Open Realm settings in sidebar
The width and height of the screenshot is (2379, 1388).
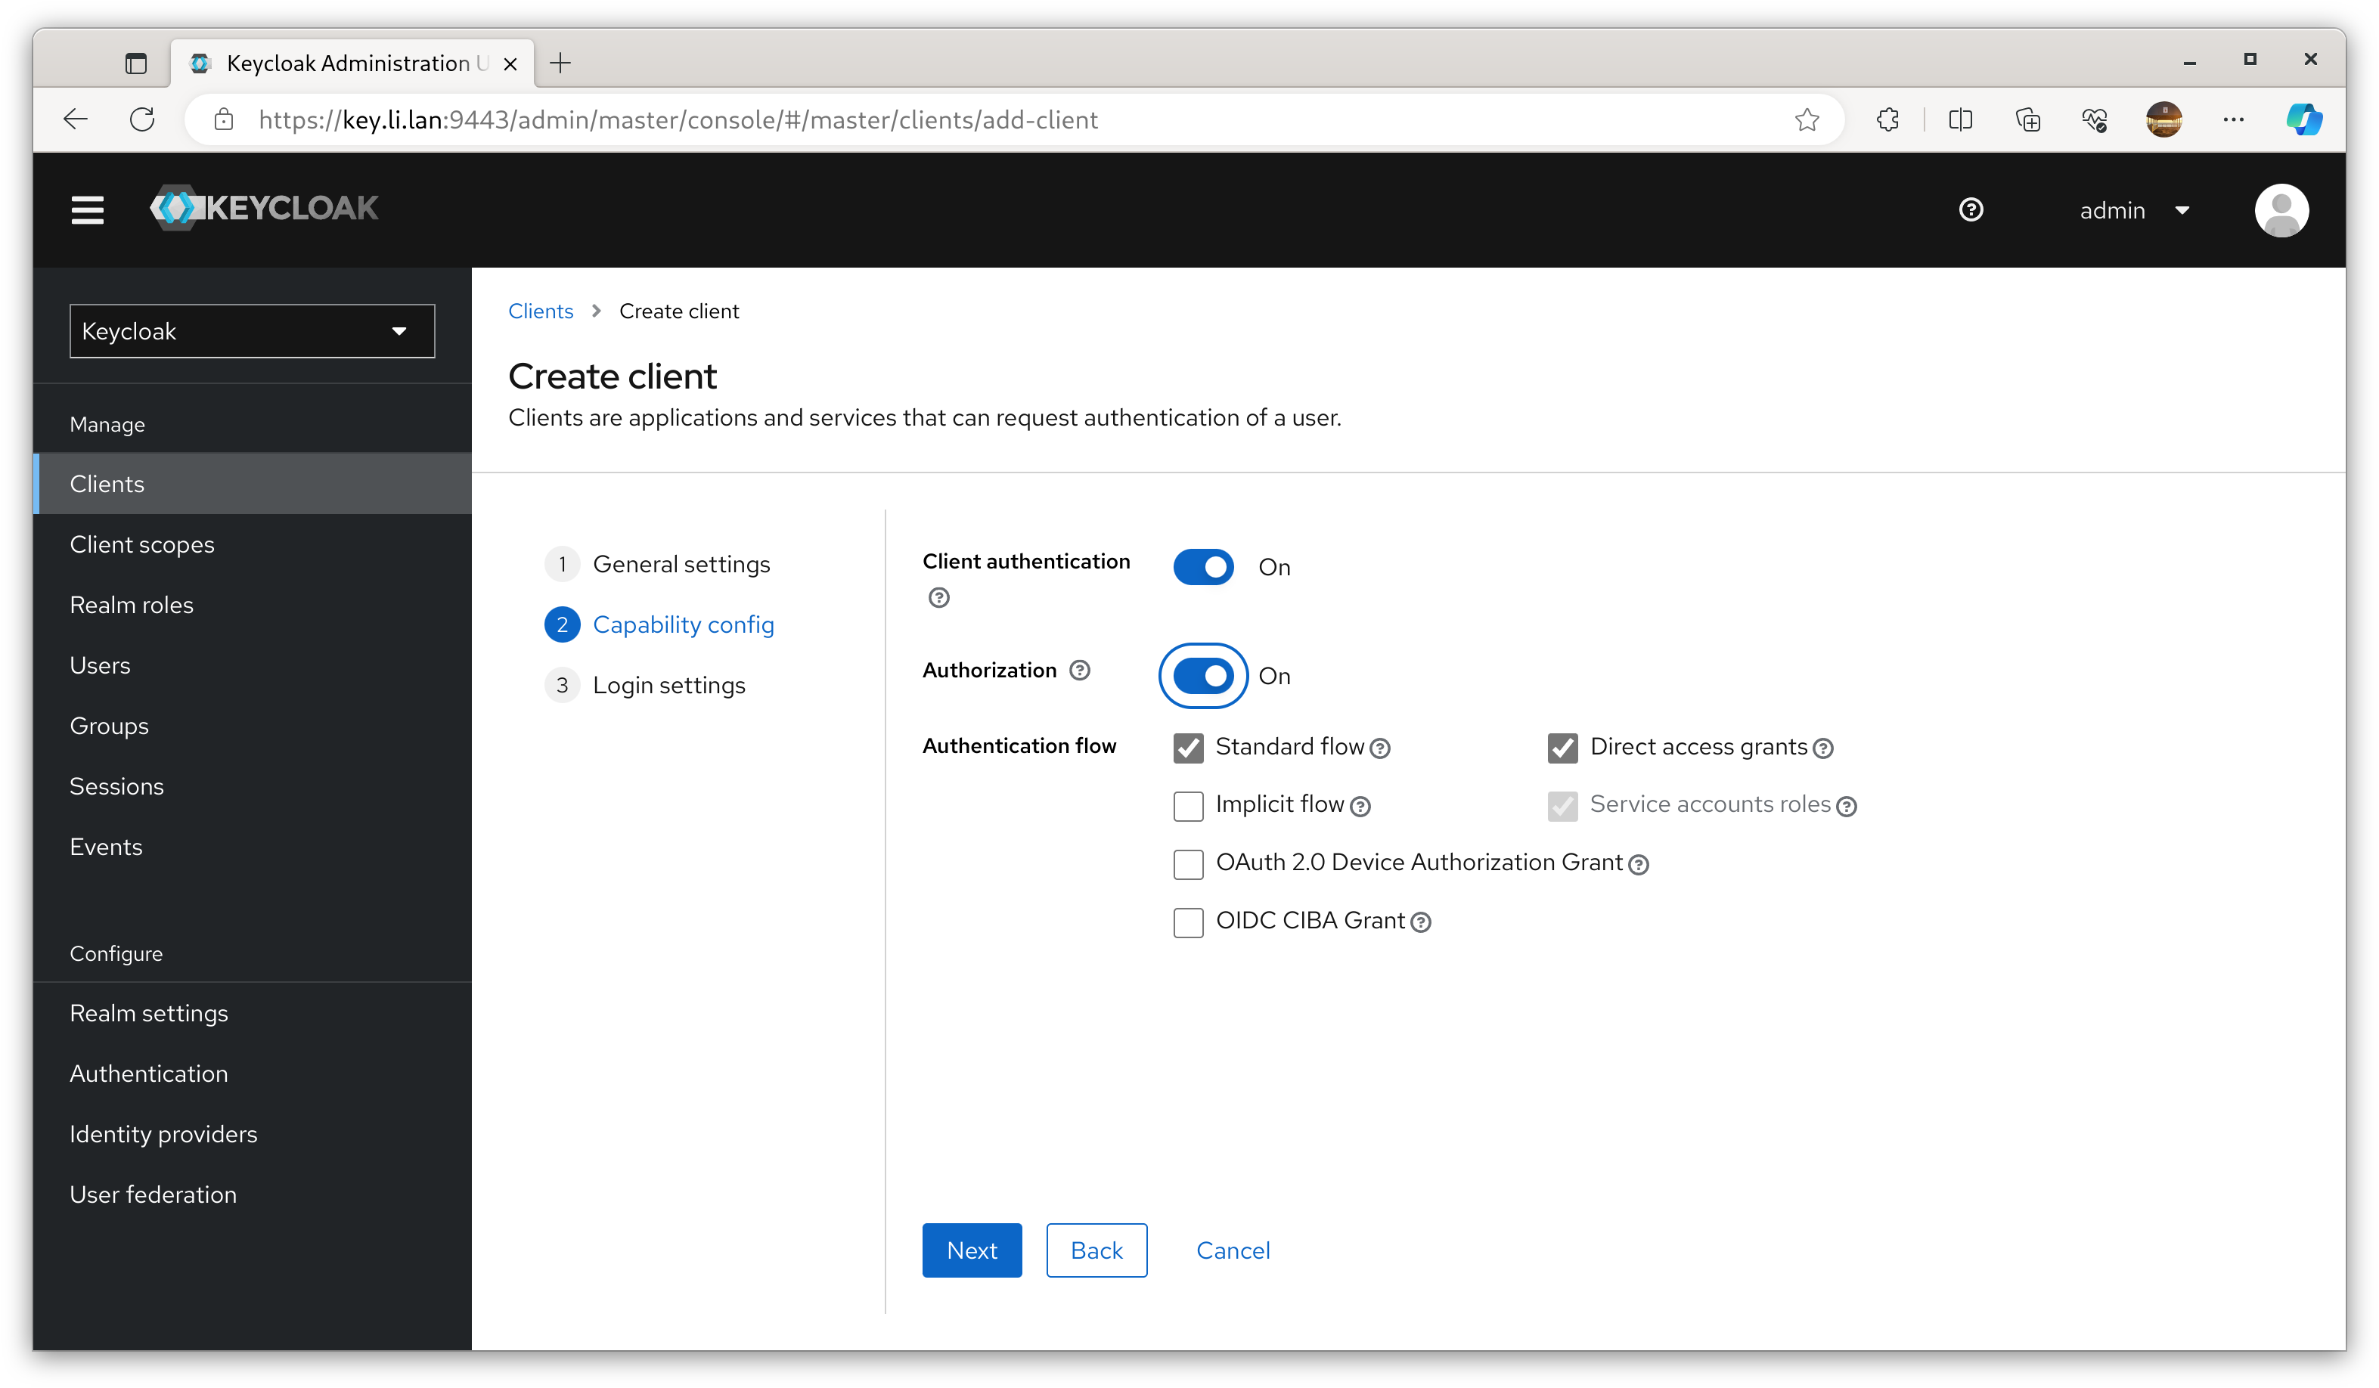[x=148, y=1013]
